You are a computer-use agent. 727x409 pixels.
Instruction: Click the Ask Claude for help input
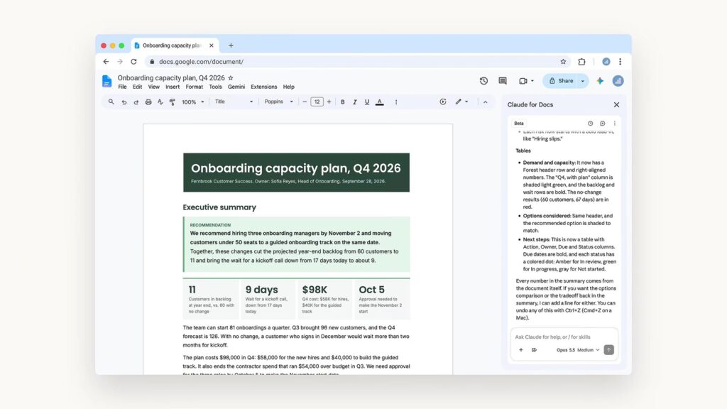(563, 337)
